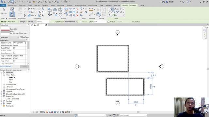Click the Offset input field
The image size is (209, 117).
(100, 22)
